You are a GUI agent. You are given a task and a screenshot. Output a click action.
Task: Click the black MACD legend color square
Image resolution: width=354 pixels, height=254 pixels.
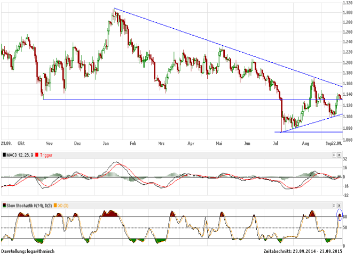click(x=4, y=154)
